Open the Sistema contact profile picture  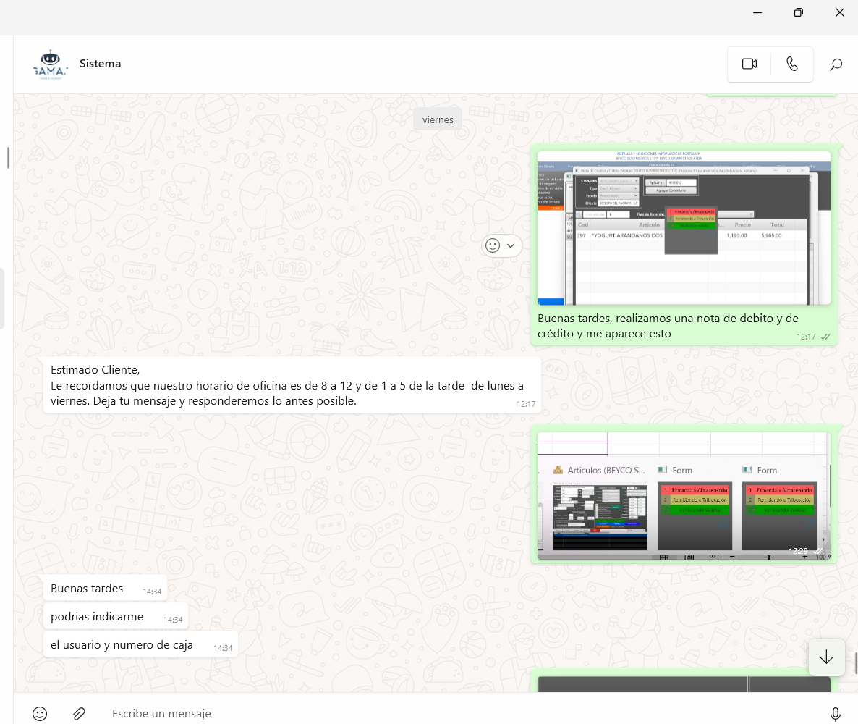(x=51, y=64)
